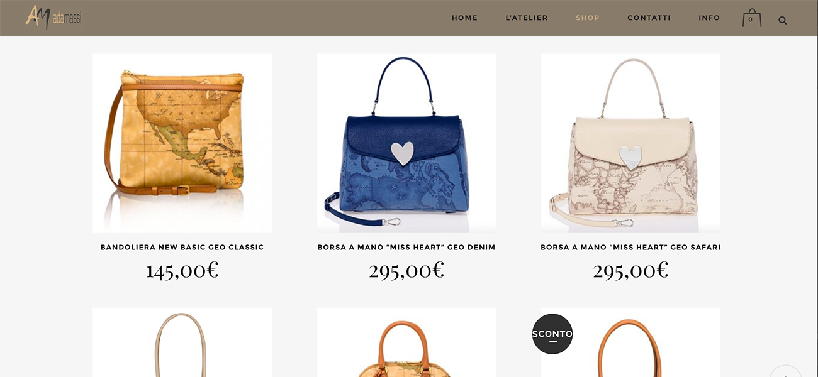The width and height of the screenshot is (818, 377).
Task: Click Borsa a Mano Miss Heart Geo Safari title
Action: [630, 248]
